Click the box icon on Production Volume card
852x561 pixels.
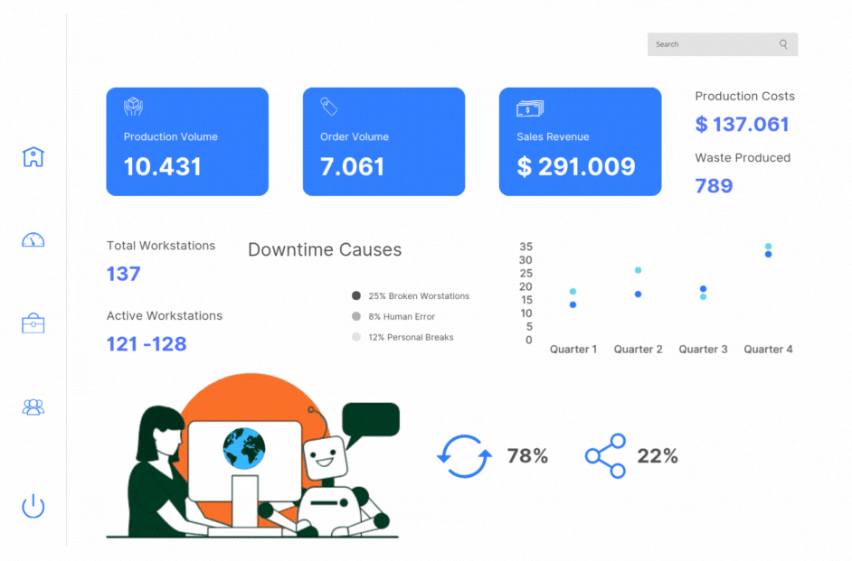(134, 108)
